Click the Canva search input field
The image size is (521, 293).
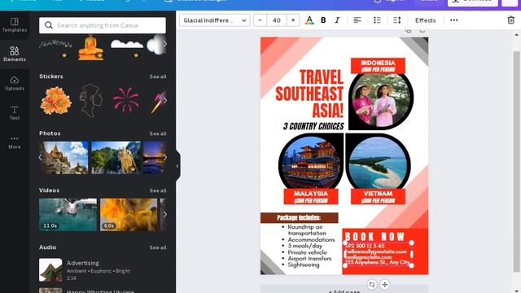coord(103,25)
